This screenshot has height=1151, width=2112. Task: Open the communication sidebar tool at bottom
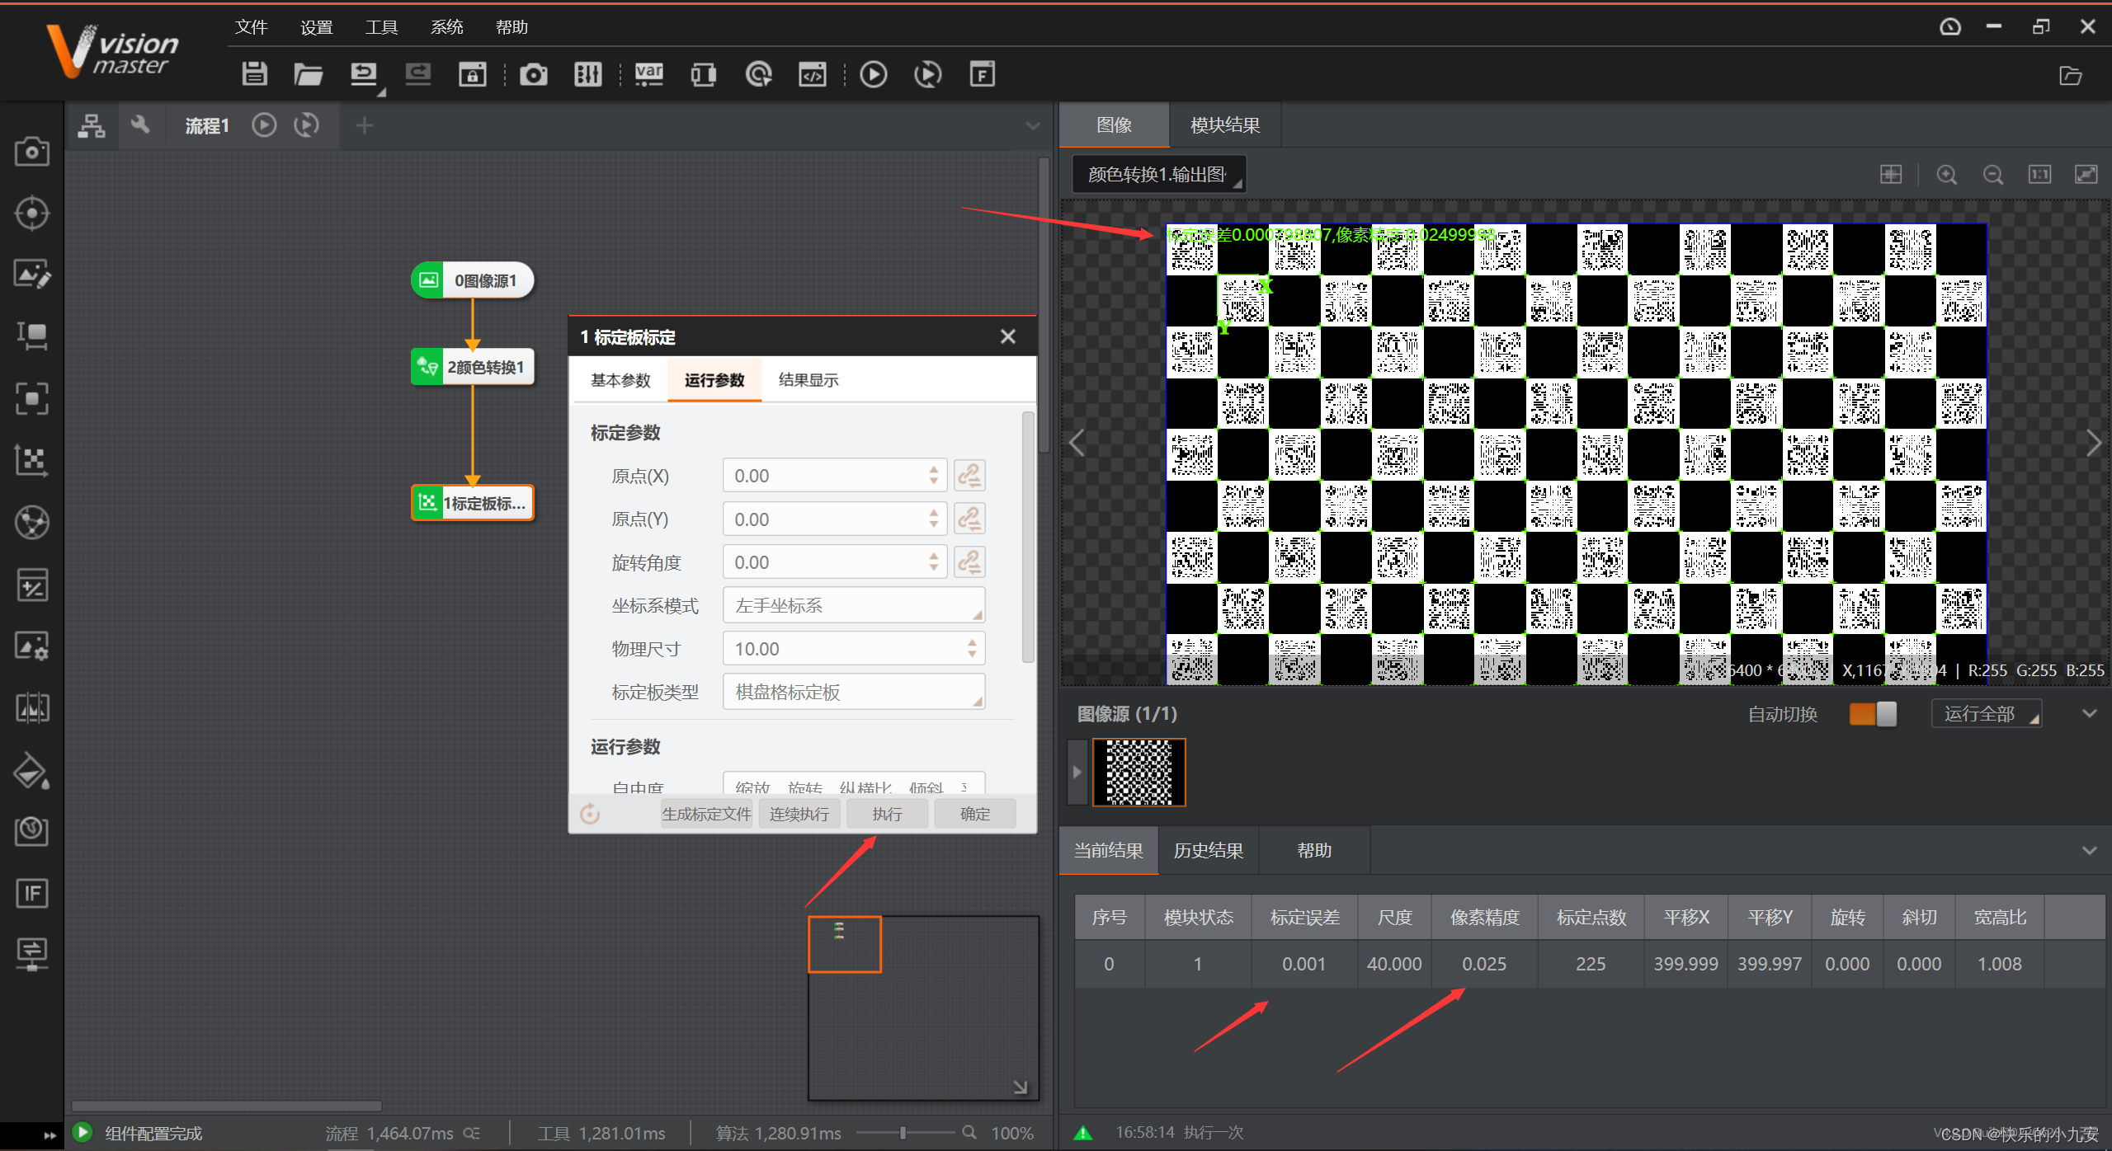coord(32,954)
